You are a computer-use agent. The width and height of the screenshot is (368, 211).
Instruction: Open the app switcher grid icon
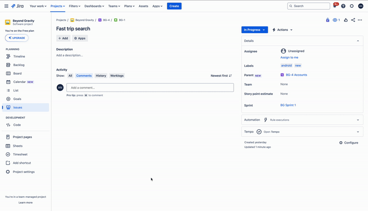(6, 6)
